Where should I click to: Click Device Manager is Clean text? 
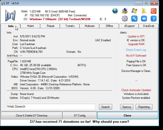[136, 71]
